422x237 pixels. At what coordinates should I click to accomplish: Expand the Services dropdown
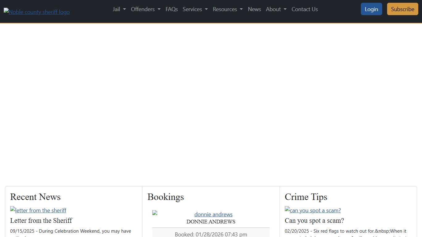pos(195,9)
